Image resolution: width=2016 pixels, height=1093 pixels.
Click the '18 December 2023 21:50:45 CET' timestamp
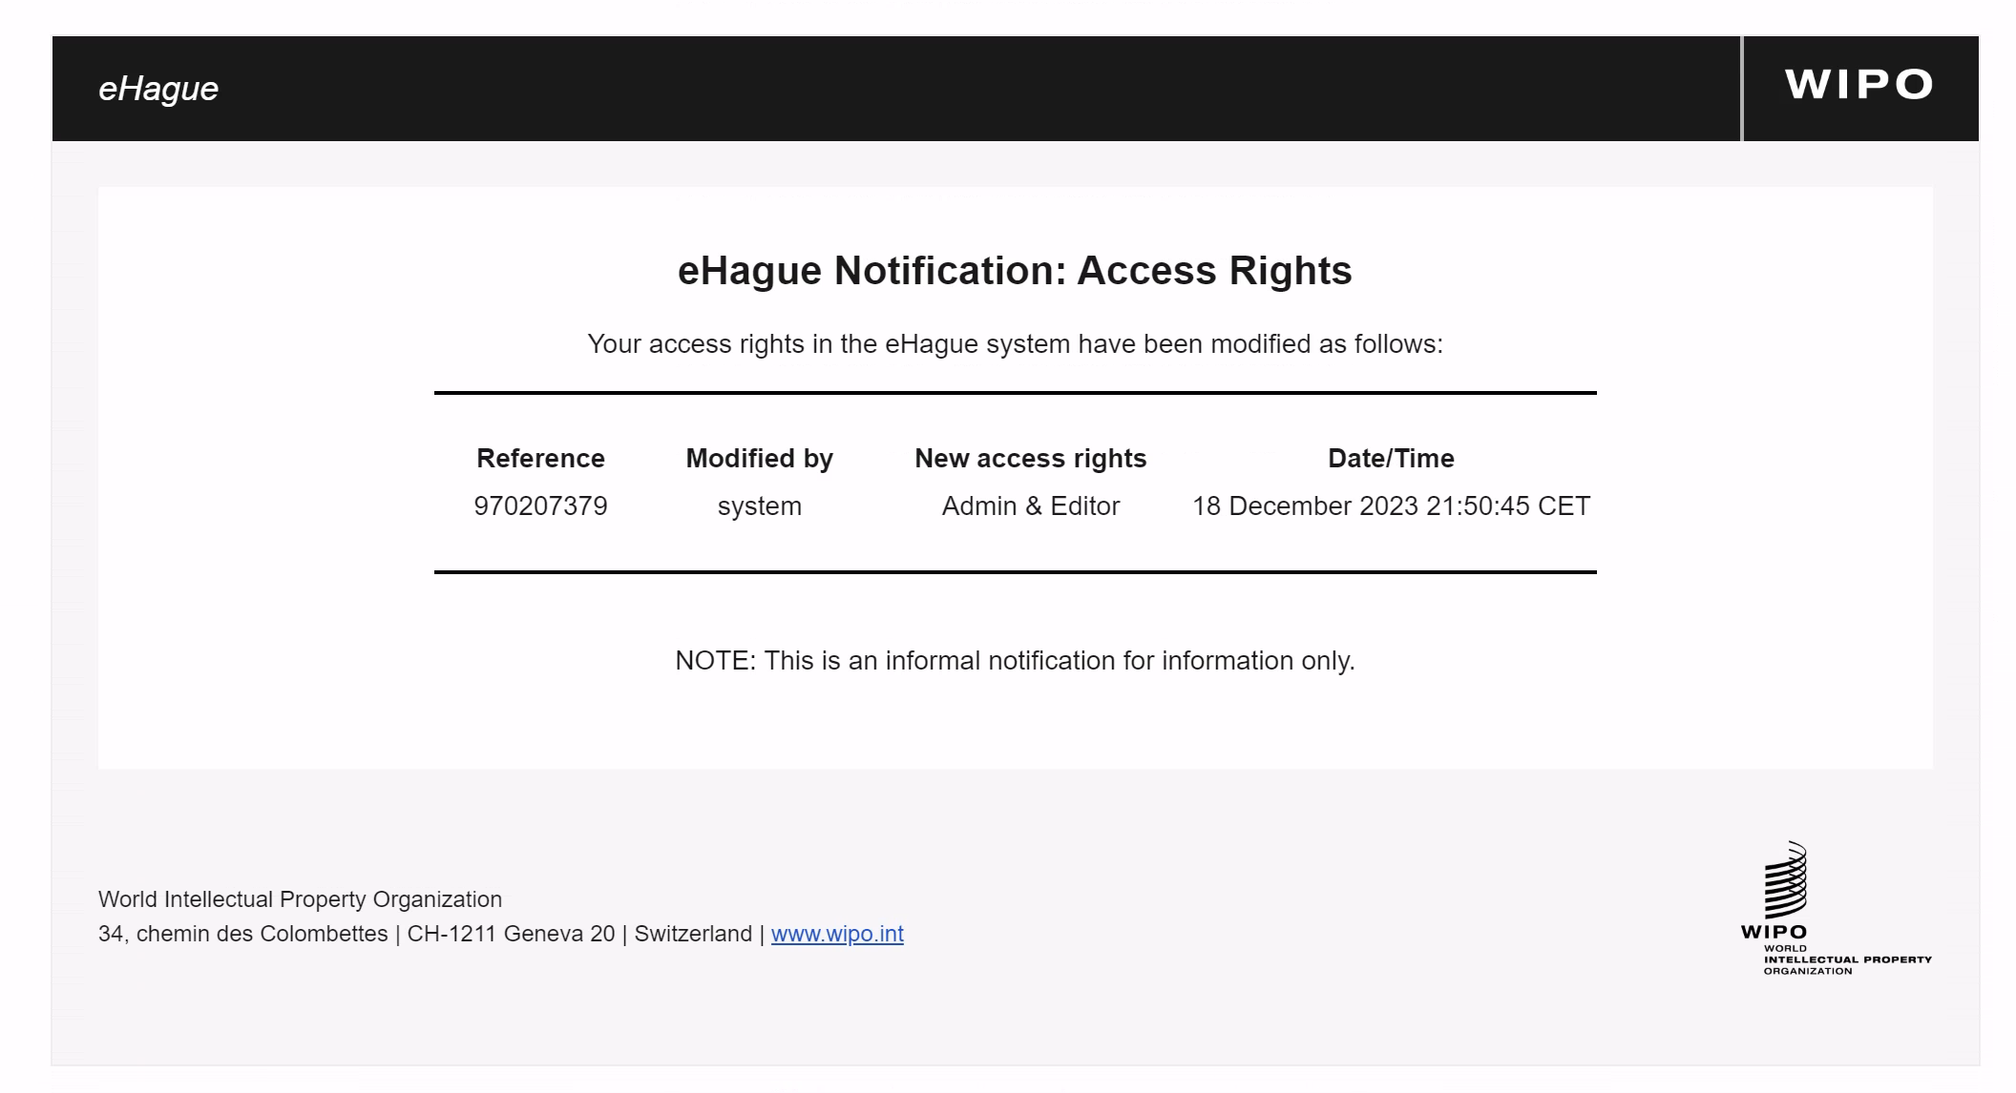coord(1390,506)
